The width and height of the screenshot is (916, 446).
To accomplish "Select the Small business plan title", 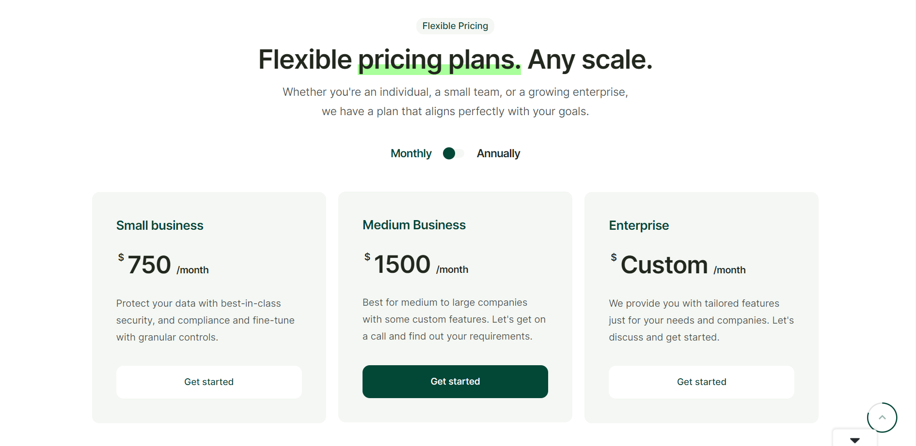I will coord(160,225).
